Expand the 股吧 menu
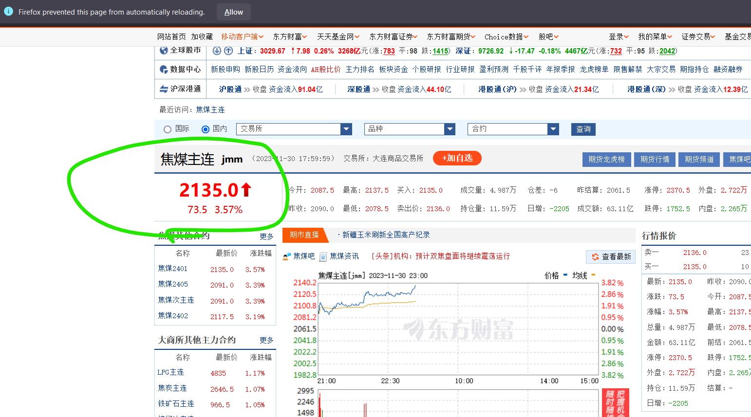Screen dimensions: 751x417 [x=548, y=36]
